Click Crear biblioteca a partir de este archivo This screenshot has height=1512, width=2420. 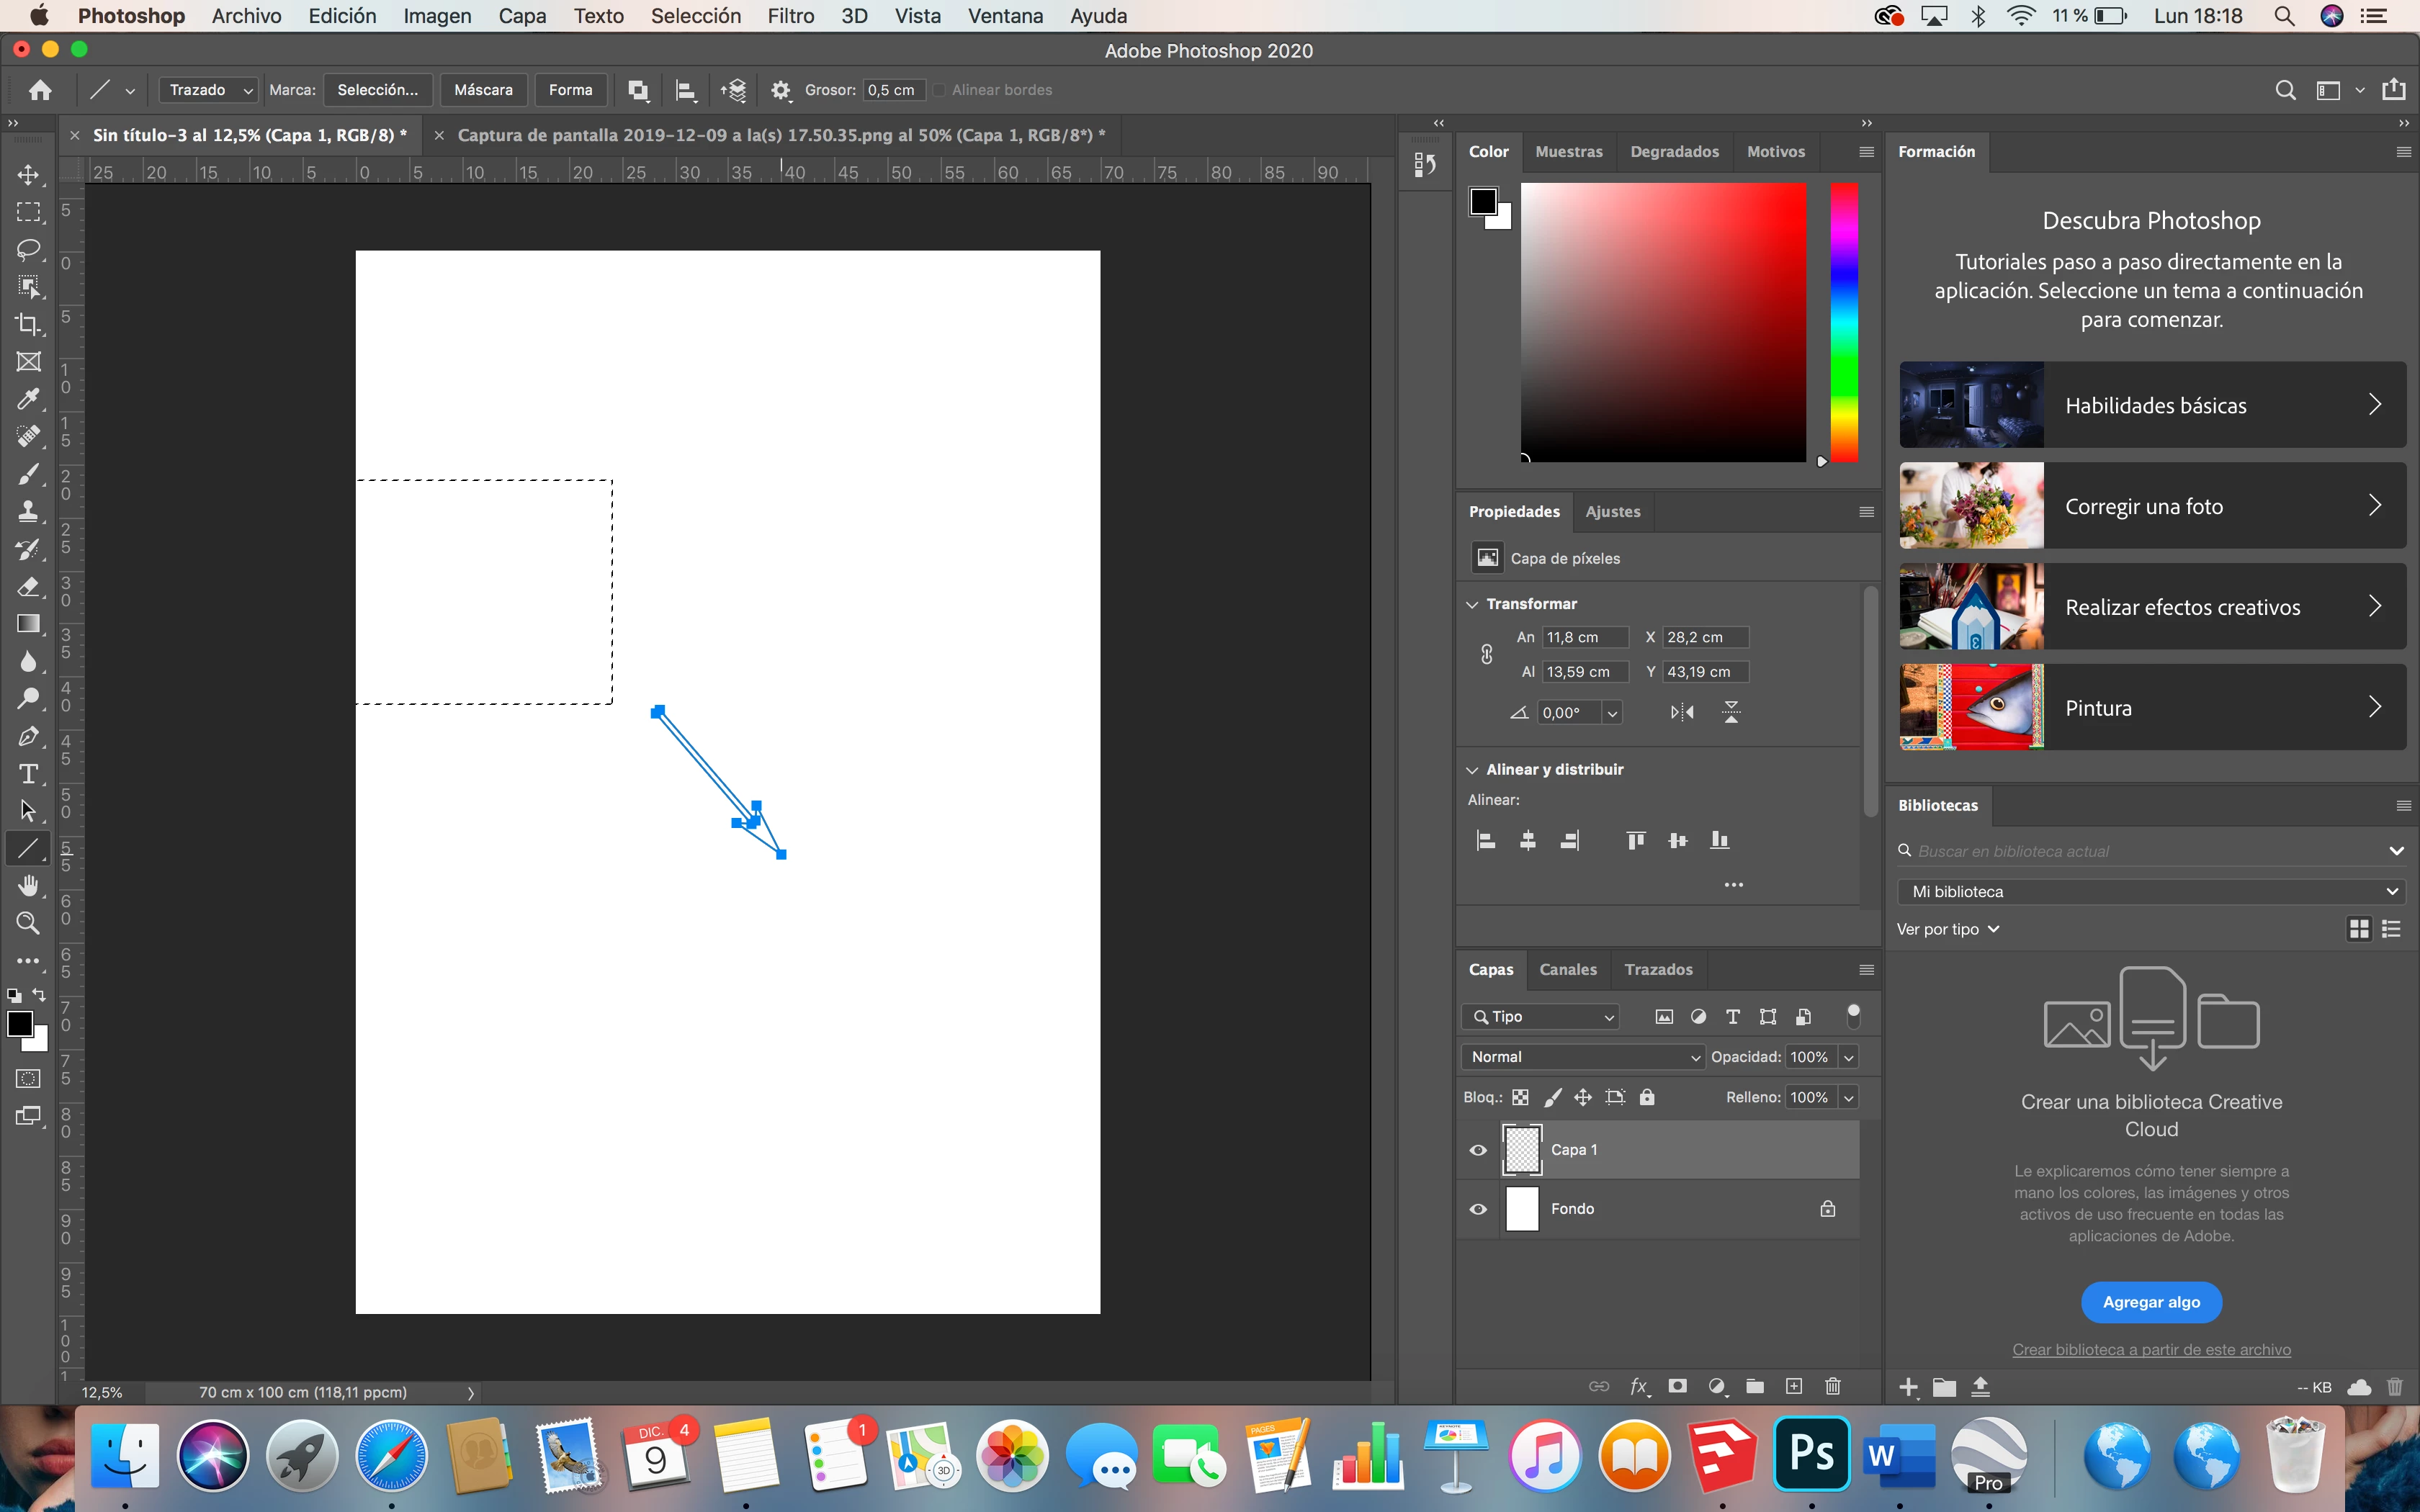pos(2151,1350)
